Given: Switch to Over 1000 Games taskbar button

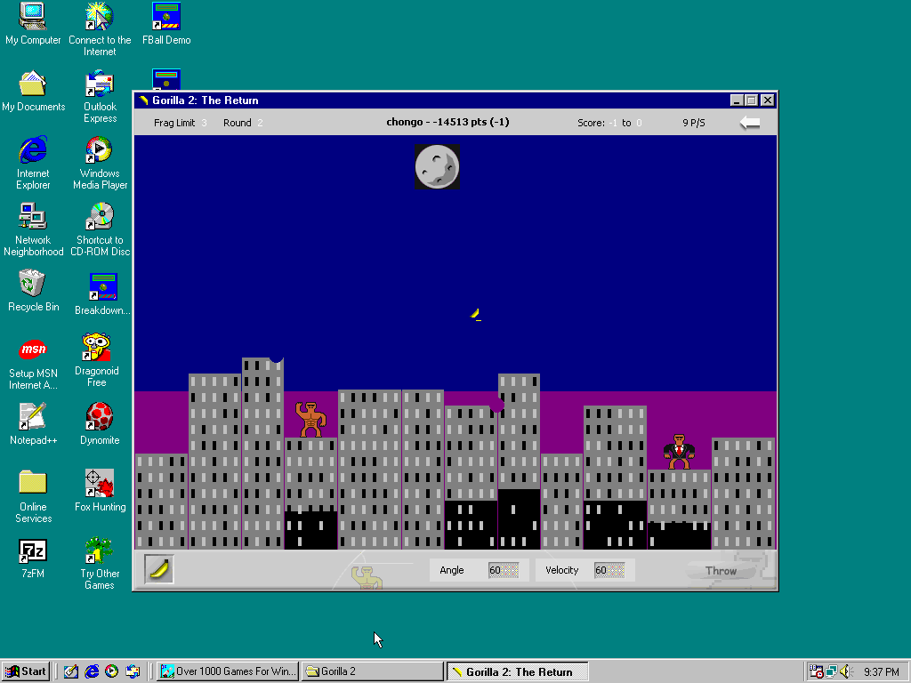Looking at the screenshot, I should pyautogui.click(x=228, y=671).
